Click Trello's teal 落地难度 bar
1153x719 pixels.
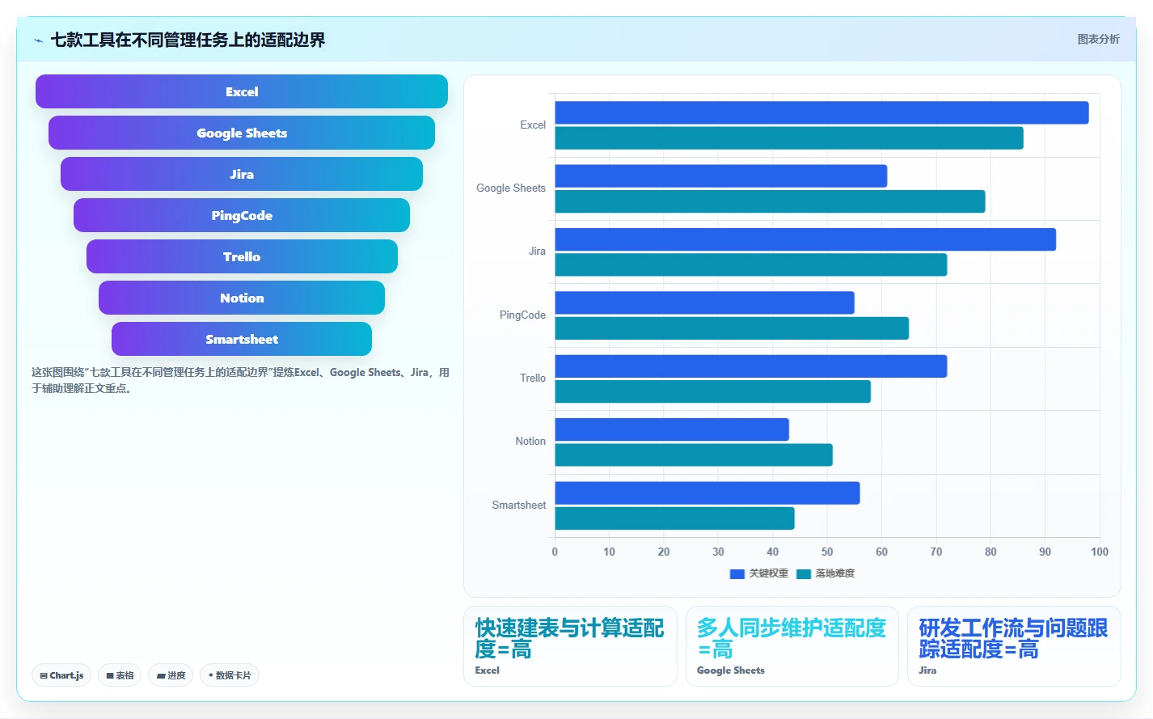[712, 391]
